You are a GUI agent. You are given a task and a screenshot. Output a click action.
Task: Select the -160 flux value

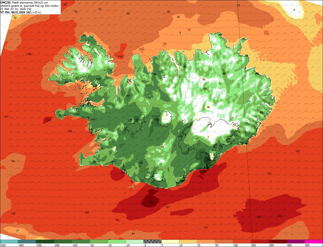[156, 119]
